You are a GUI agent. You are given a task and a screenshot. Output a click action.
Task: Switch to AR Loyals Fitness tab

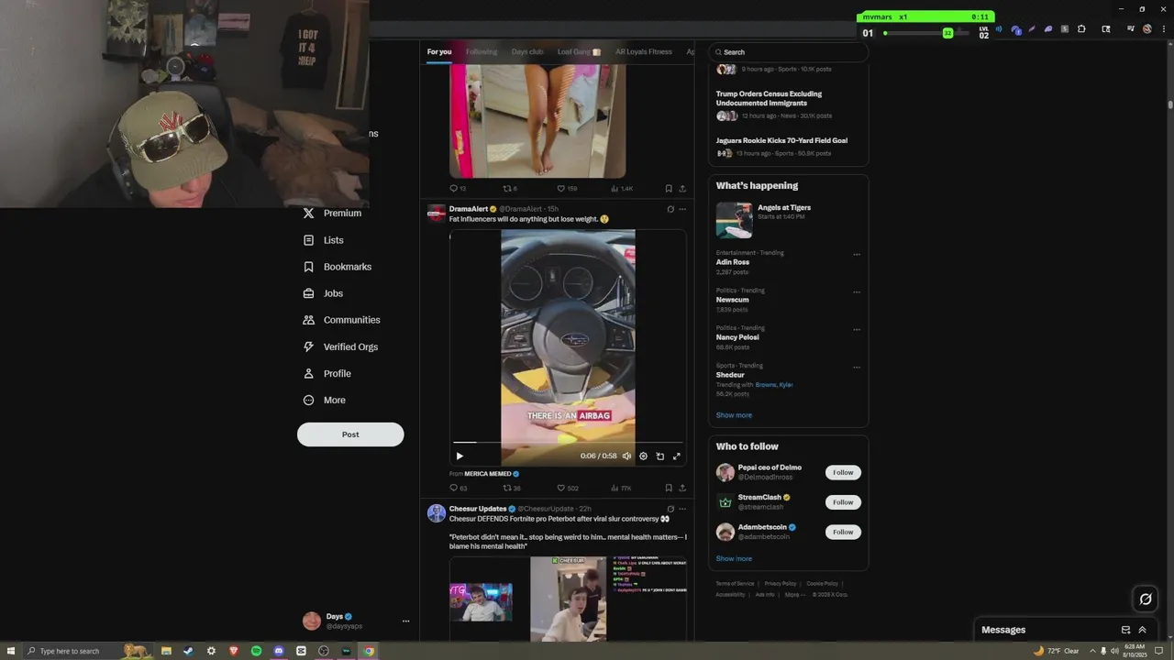tap(644, 52)
